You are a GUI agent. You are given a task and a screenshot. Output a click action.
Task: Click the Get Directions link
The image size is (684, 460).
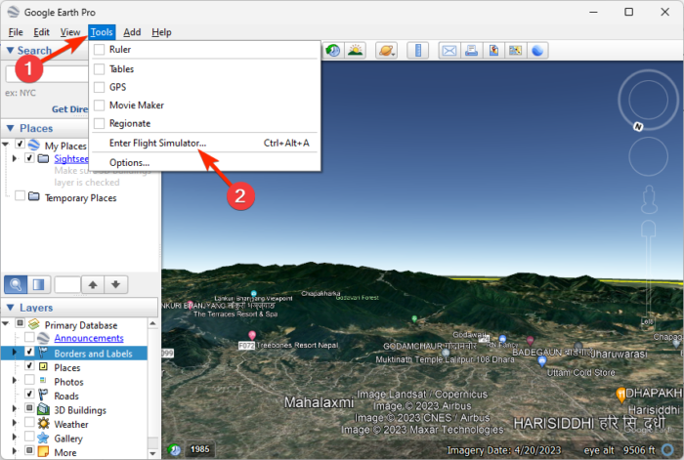point(69,109)
